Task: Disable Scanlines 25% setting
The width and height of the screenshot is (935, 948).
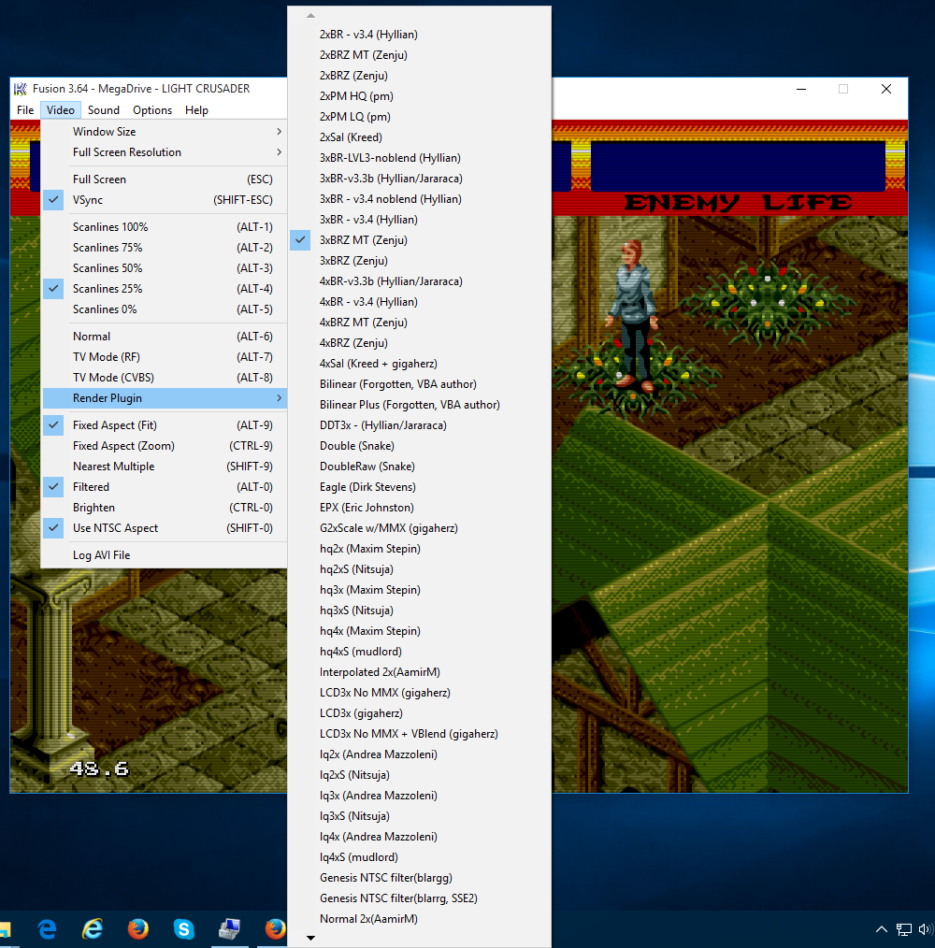Action: pos(164,289)
